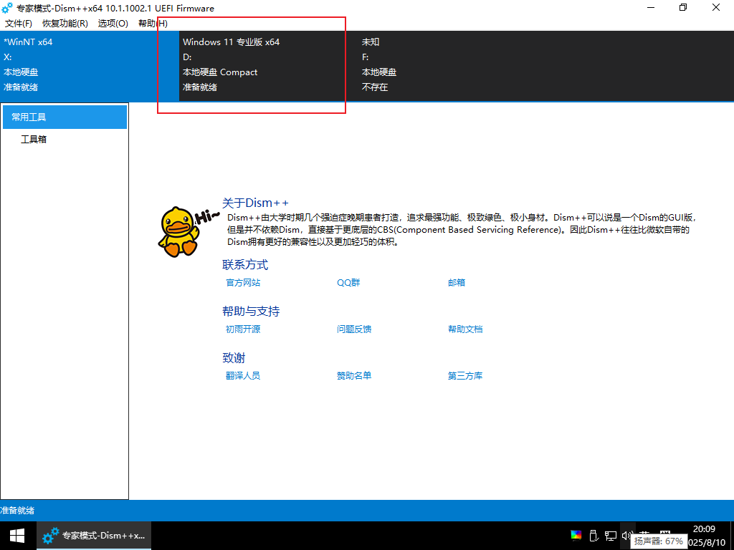Open 工具箱 in the sidebar
Image resolution: width=734 pixels, height=550 pixels.
point(34,140)
